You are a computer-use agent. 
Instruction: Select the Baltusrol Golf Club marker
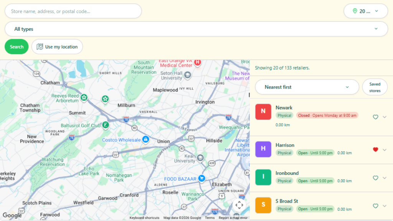point(106,125)
